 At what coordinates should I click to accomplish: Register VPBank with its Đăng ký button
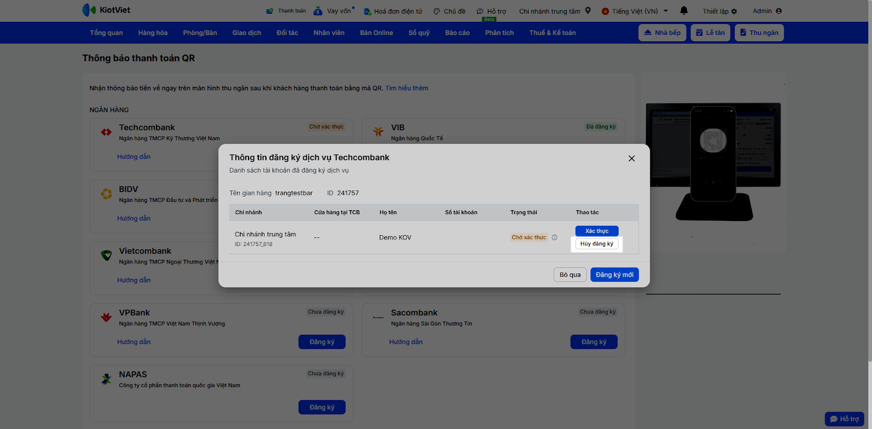click(322, 342)
